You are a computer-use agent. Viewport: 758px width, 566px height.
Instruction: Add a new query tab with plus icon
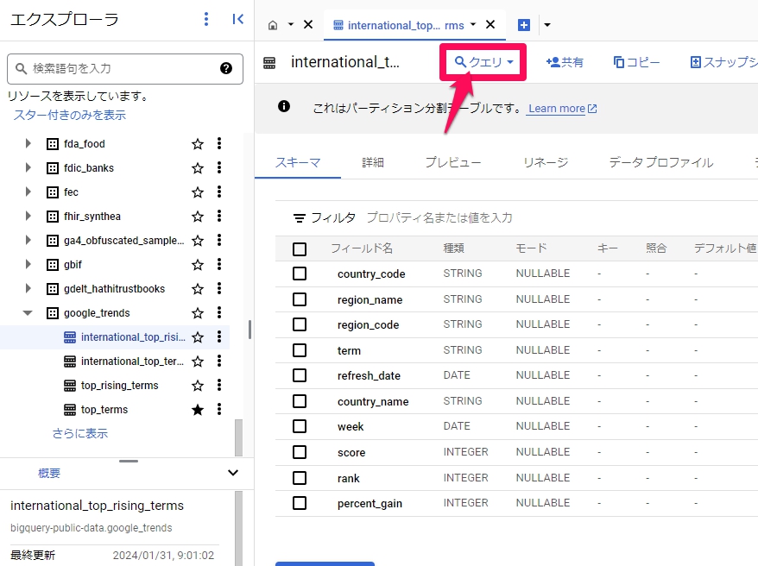(524, 25)
